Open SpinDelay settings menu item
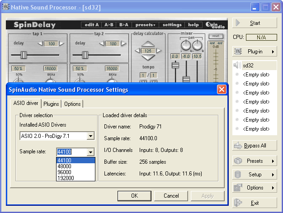283x213 pixels. point(172,25)
